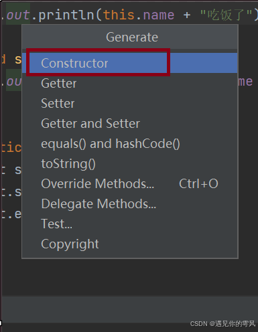Open Delegate Methods... dialog
258x332 pixels.
(129, 203)
